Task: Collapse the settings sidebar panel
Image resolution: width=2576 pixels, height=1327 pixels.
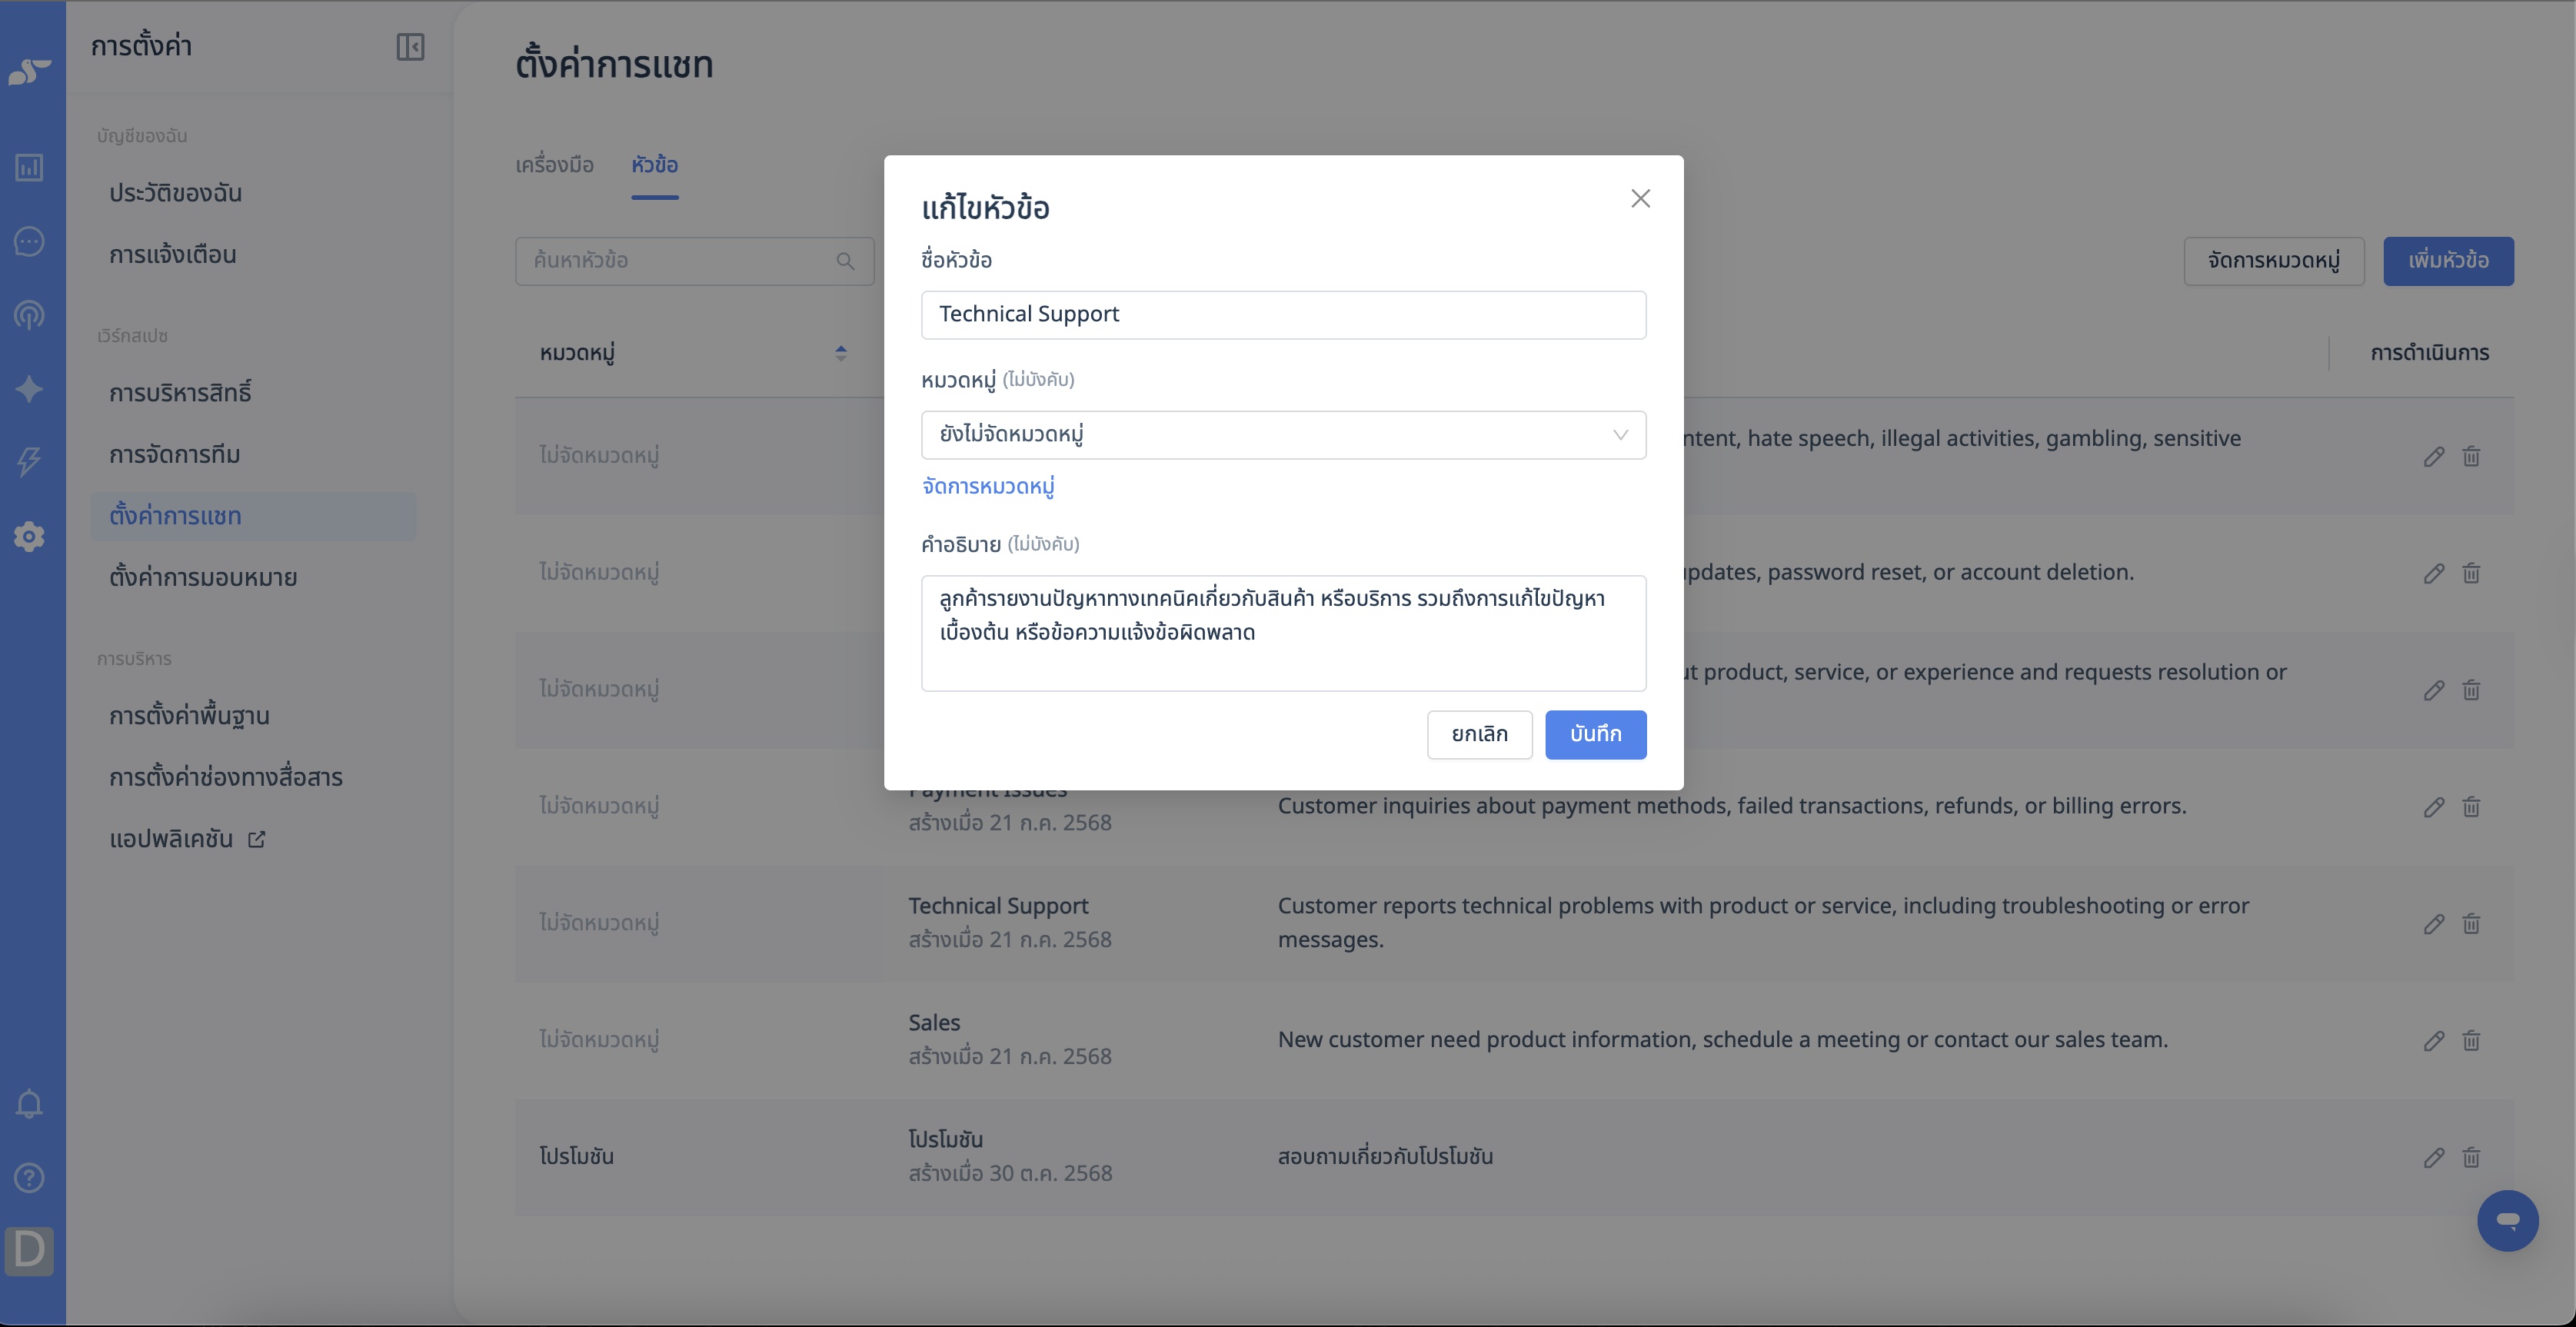Action: click(x=410, y=47)
